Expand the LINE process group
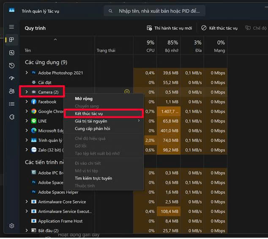 pyautogui.click(x=27, y=121)
